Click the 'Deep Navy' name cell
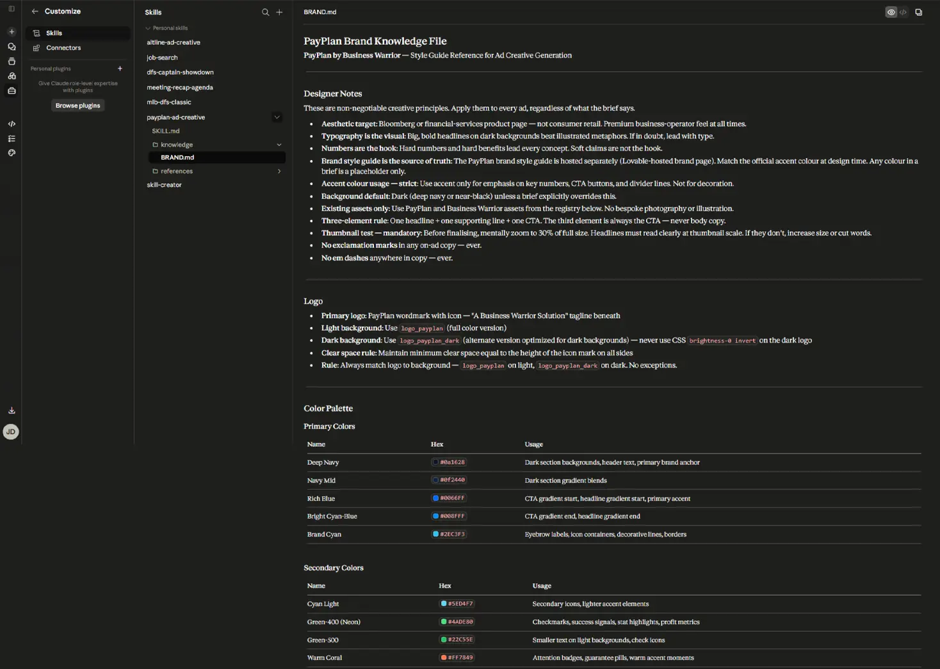940x669 pixels. (x=323, y=462)
